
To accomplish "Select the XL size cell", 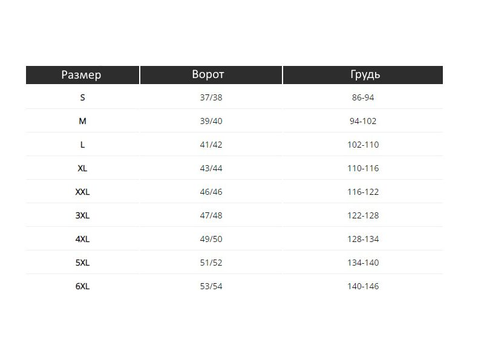I will (82, 169).
